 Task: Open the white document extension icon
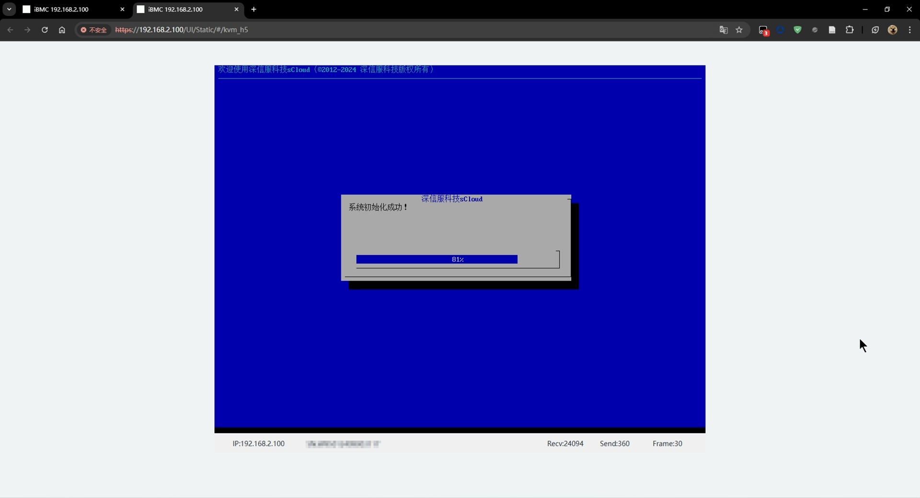[832, 30]
